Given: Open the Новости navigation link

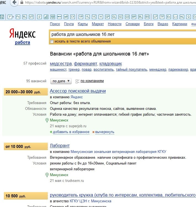Looking at the screenshot, I should (x=115, y=24).
